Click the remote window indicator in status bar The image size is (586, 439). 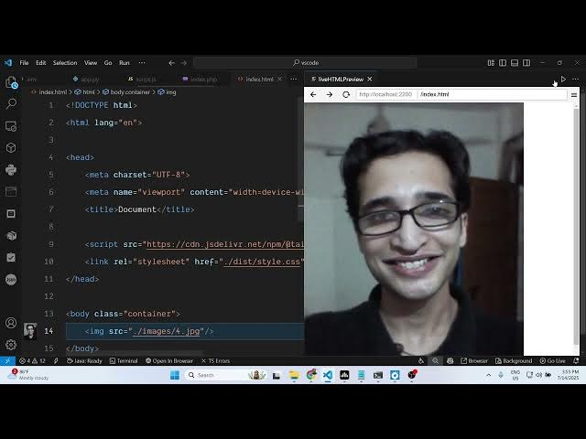click(x=7, y=360)
